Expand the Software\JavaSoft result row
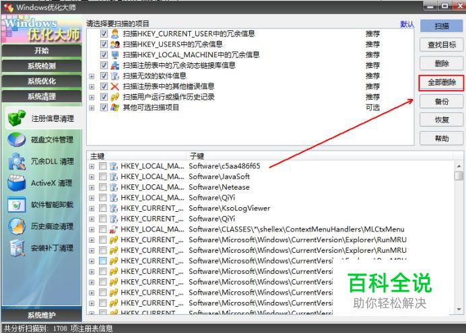This screenshot has height=333, width=466. [x=92, y=177]
